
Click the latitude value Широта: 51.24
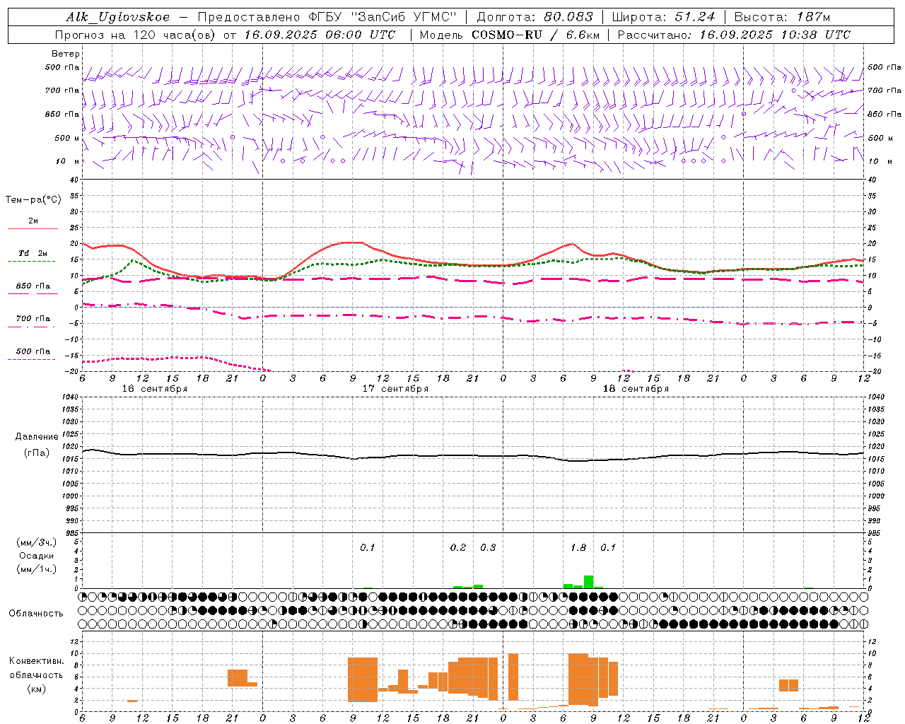664,17
